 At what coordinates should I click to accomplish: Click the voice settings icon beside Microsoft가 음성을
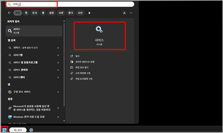[x=10, y=108]
